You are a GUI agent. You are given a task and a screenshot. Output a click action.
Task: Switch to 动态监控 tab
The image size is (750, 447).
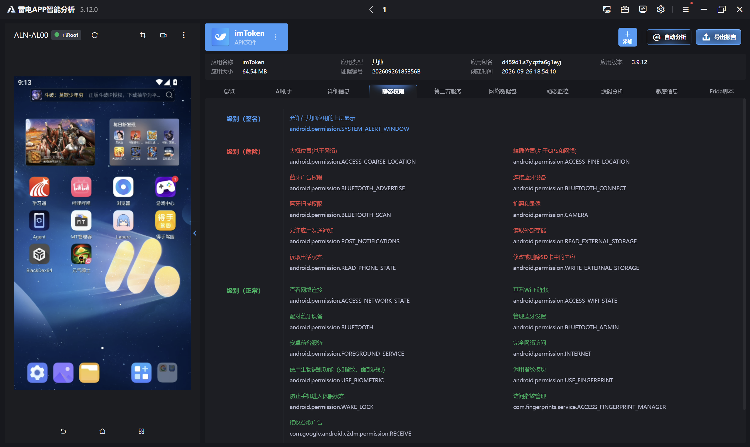tap(557, 91)
